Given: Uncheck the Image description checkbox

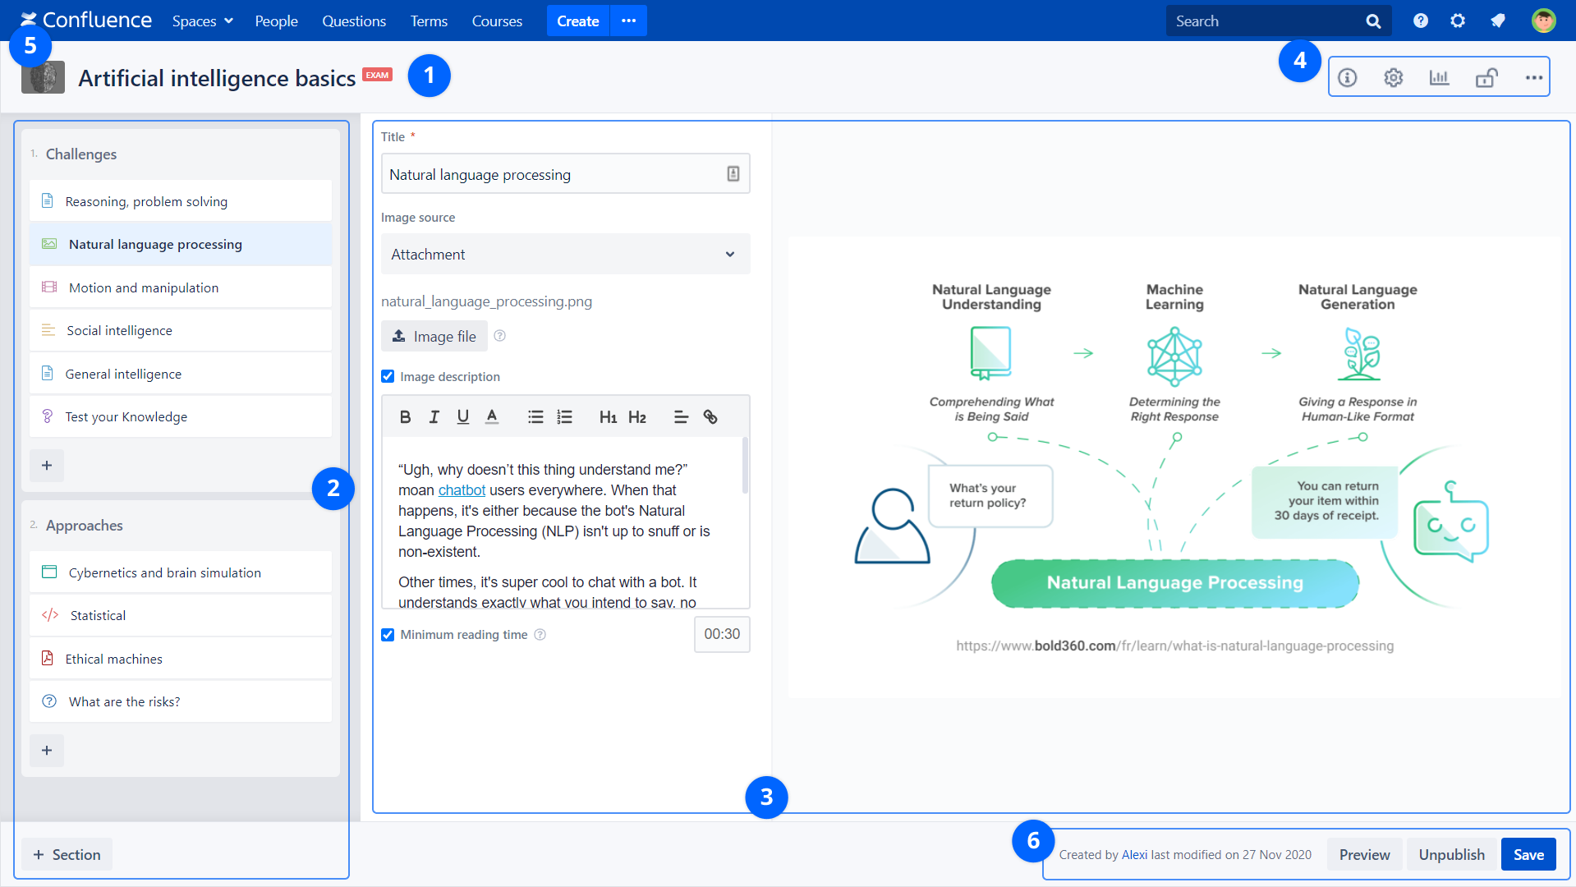Looking at the screenshot, I should click(x=387, y=376).
